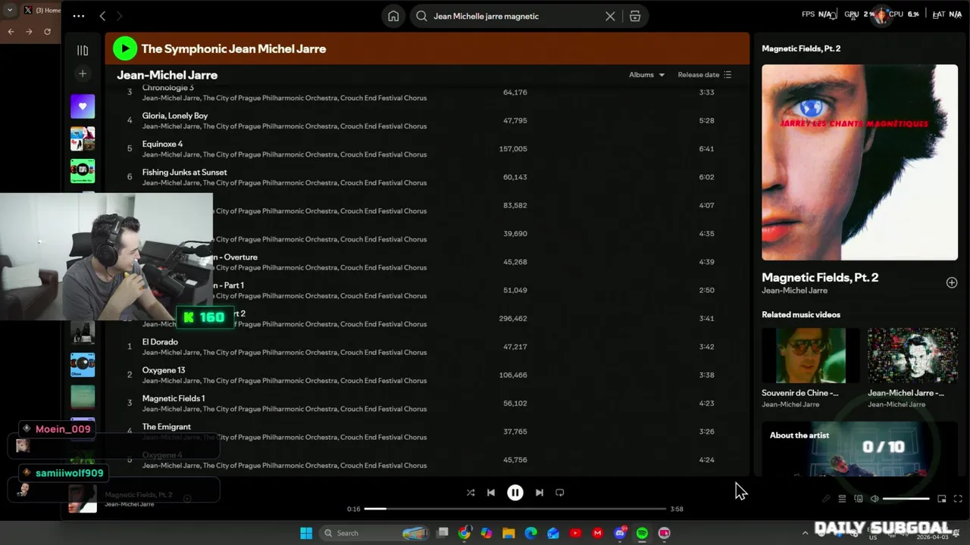Play The Symphonic Jean Michel Jarre album

click(x=125, y=48)
